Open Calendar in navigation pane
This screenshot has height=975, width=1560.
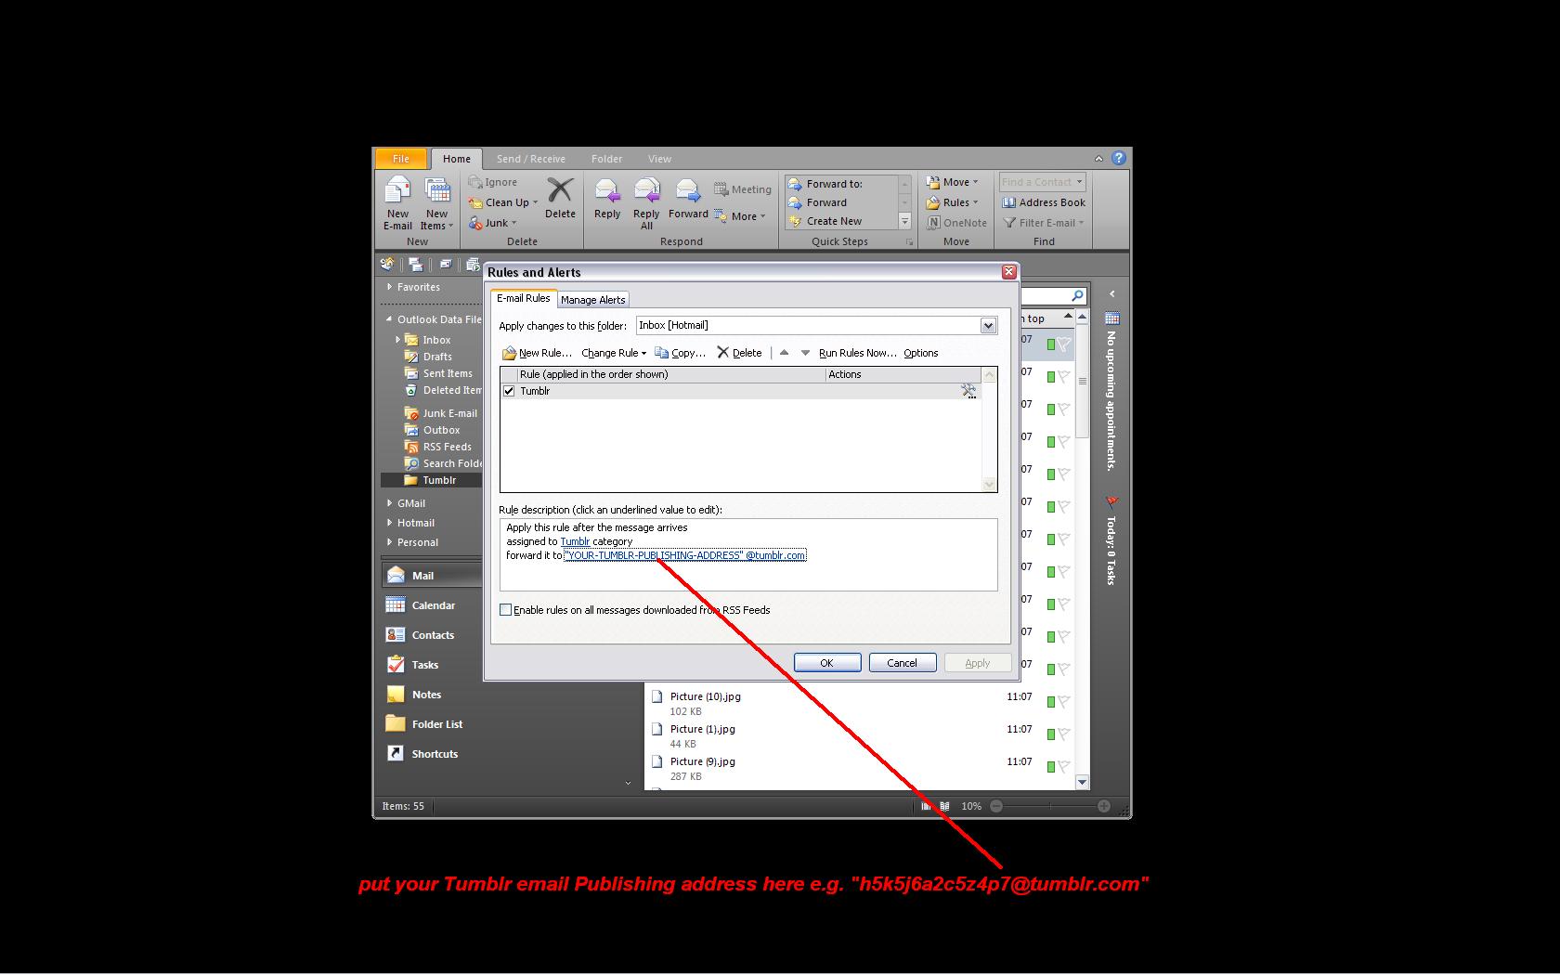[x=432, y=605]
